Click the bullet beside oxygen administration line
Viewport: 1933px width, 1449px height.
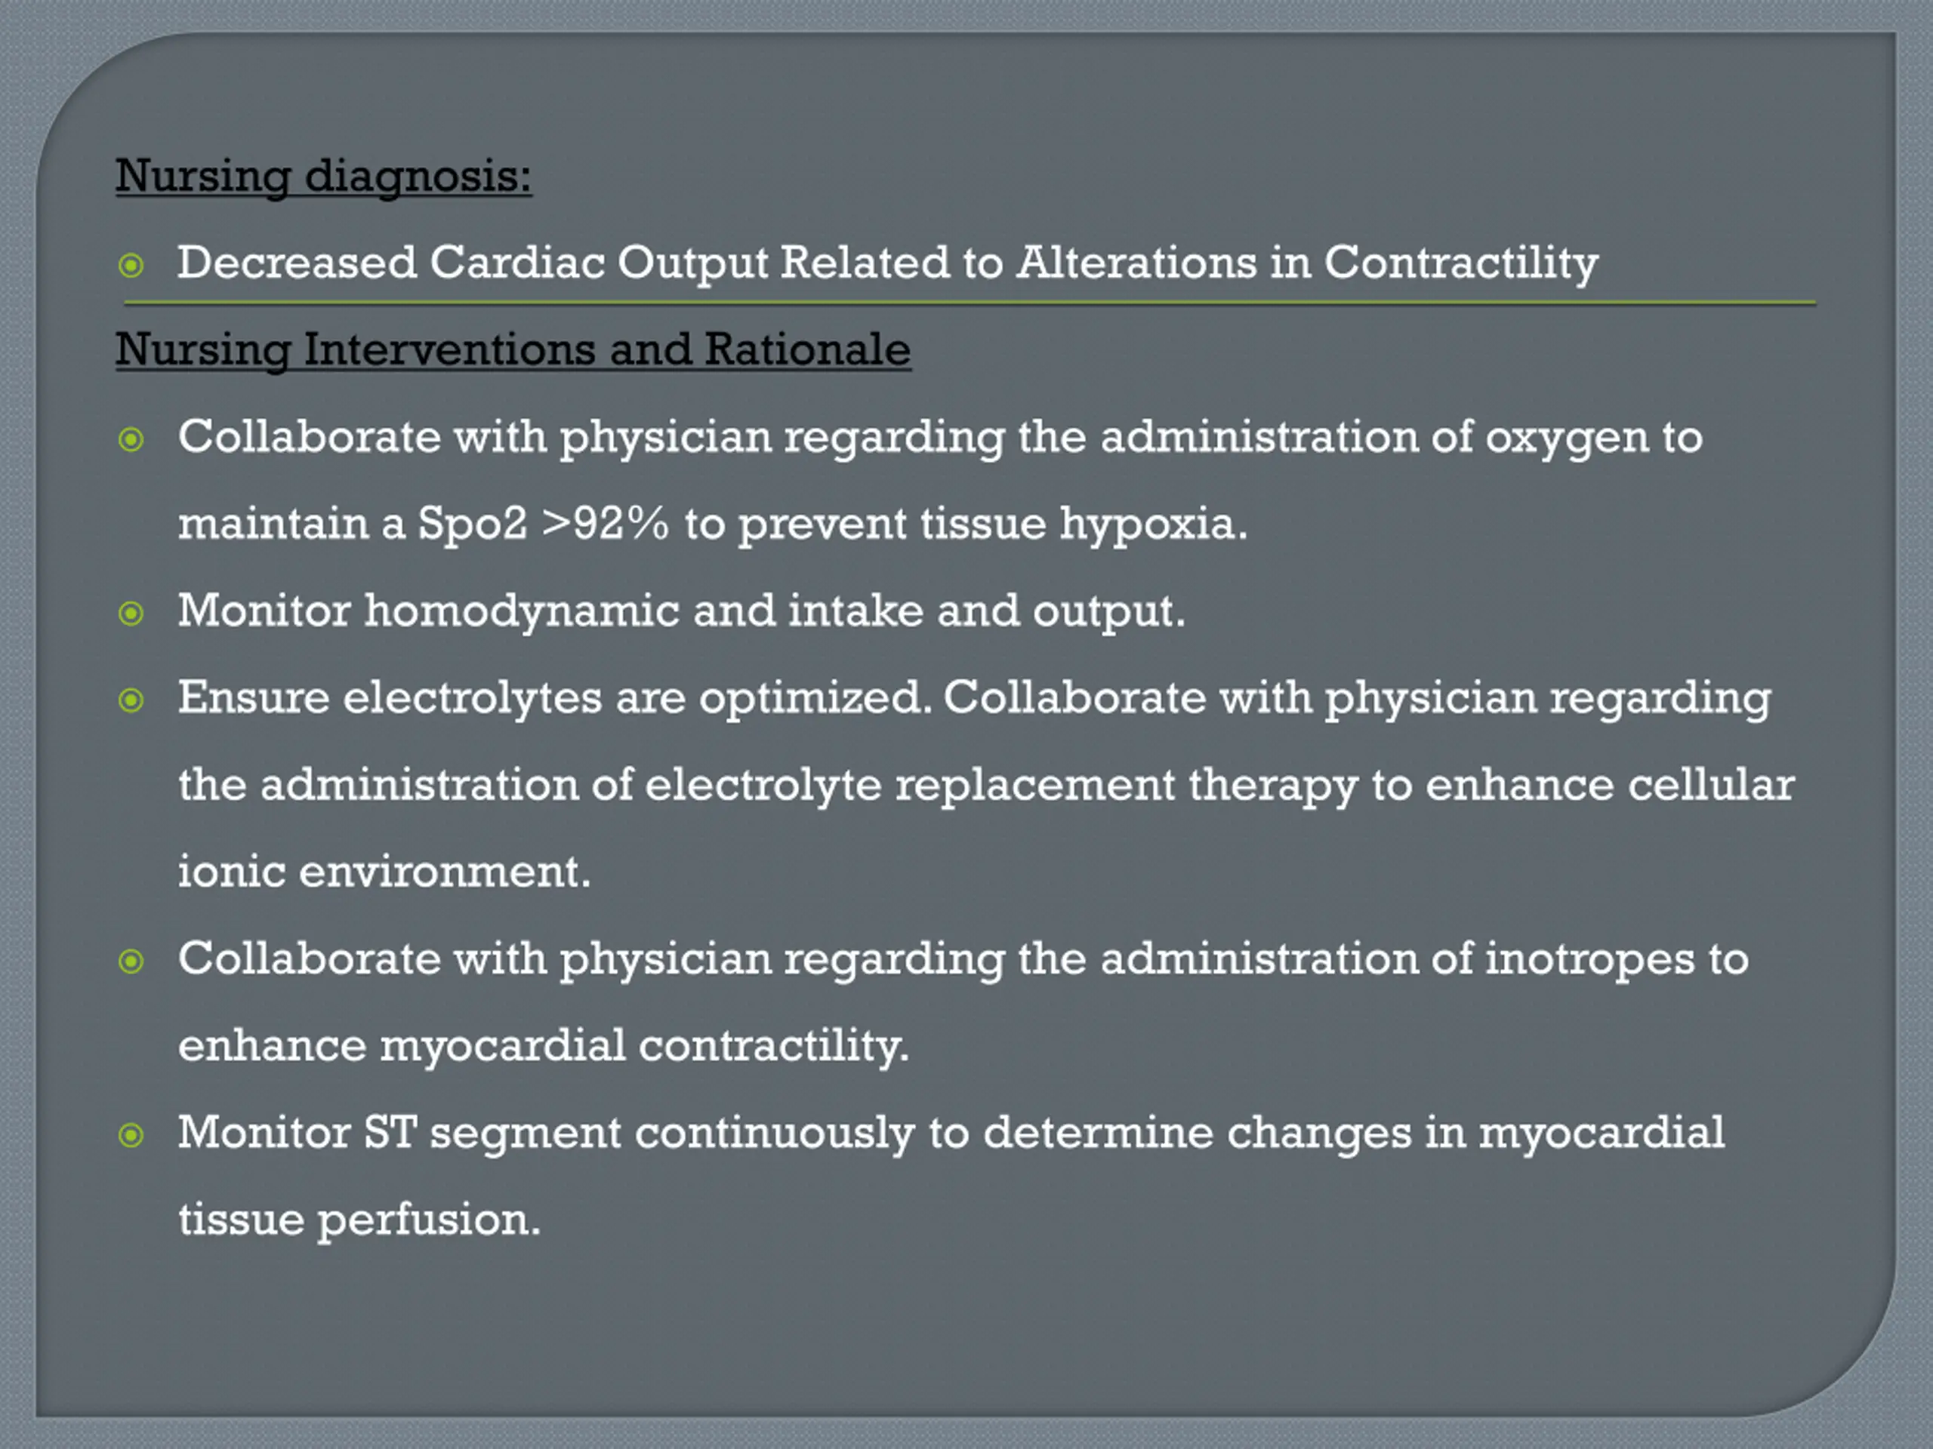(x=131, y=438)
